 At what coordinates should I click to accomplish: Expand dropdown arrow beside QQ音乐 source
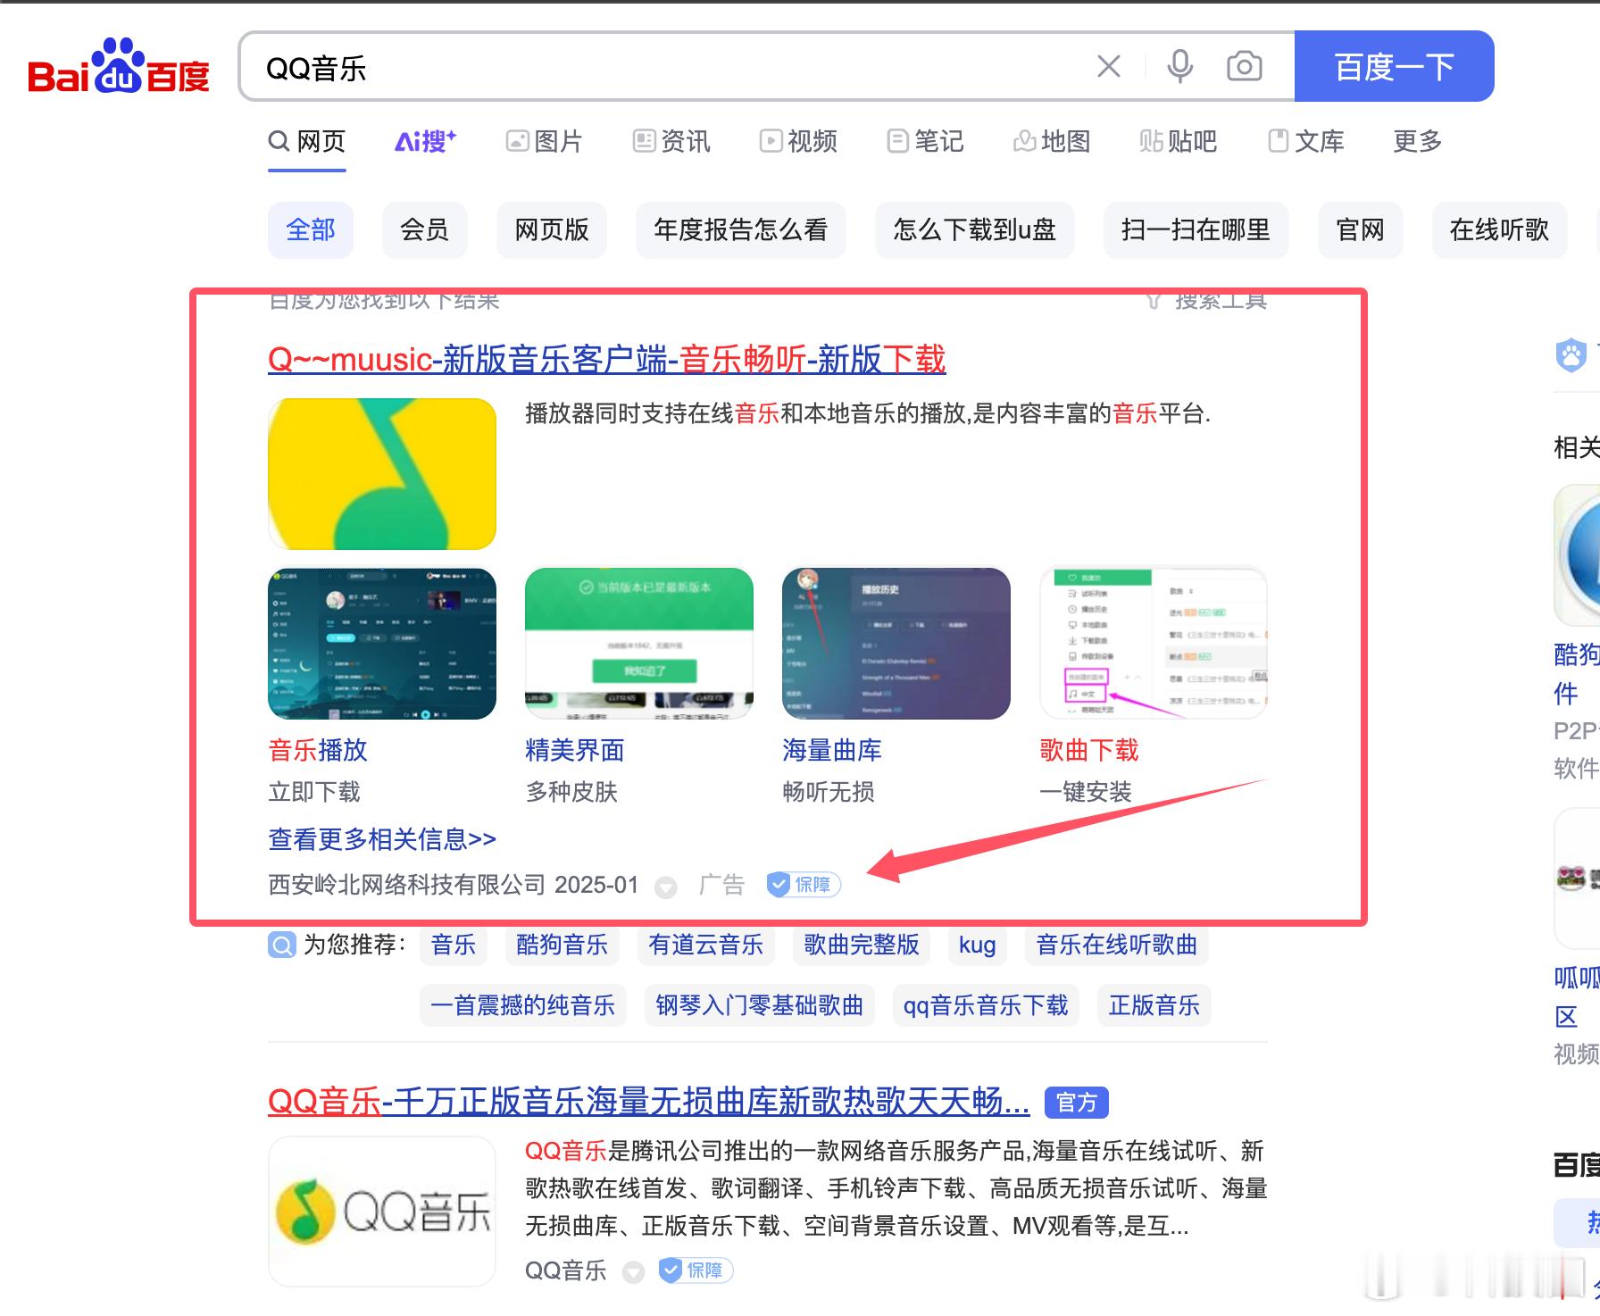coord(633,1272)
